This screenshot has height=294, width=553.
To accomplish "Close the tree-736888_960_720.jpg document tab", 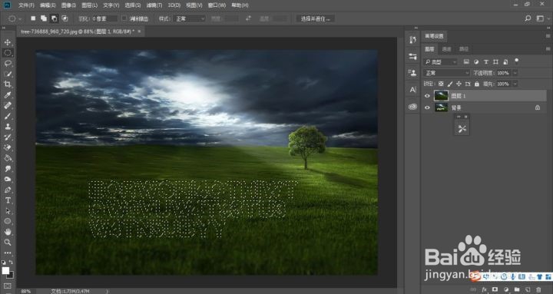I will 139,31.
